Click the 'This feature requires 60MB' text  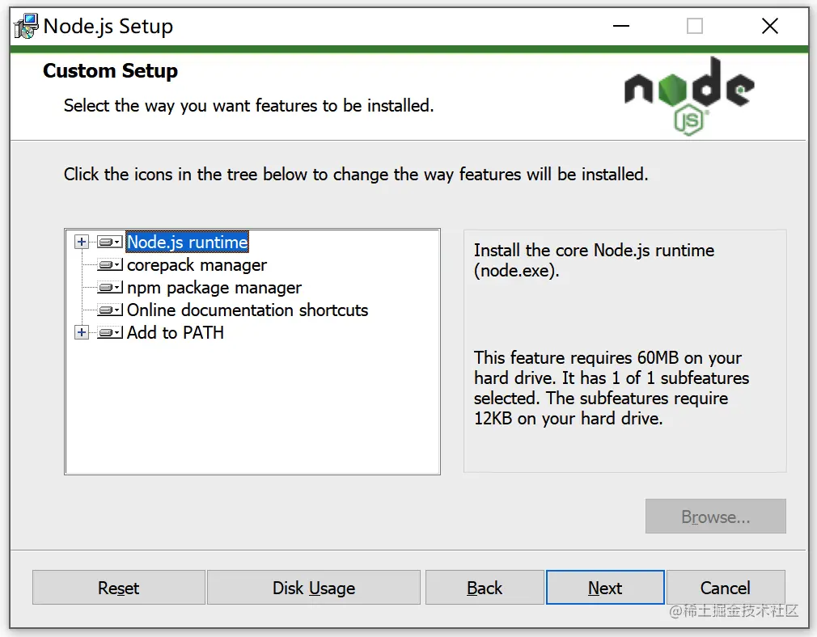pos(612,388)
